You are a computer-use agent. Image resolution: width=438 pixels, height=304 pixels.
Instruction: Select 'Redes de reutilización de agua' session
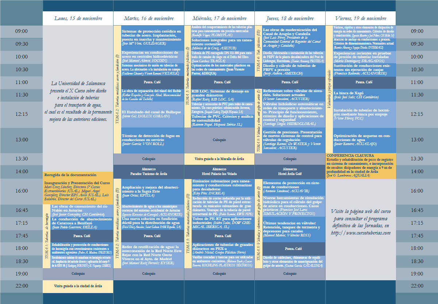point(153,255)
